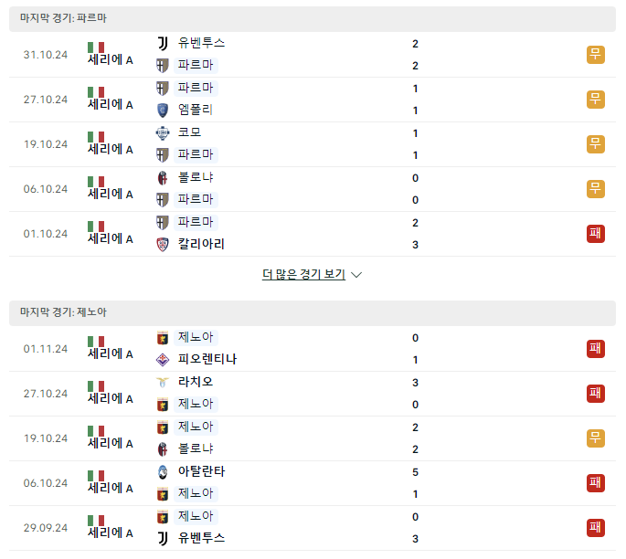The width and height of the screenshot is (626, 559).
Task: Click draw badge for Genoa vs Bologna
Action: point(596,438)
